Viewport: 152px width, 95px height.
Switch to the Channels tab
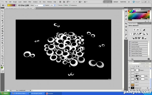click(137, 61)
